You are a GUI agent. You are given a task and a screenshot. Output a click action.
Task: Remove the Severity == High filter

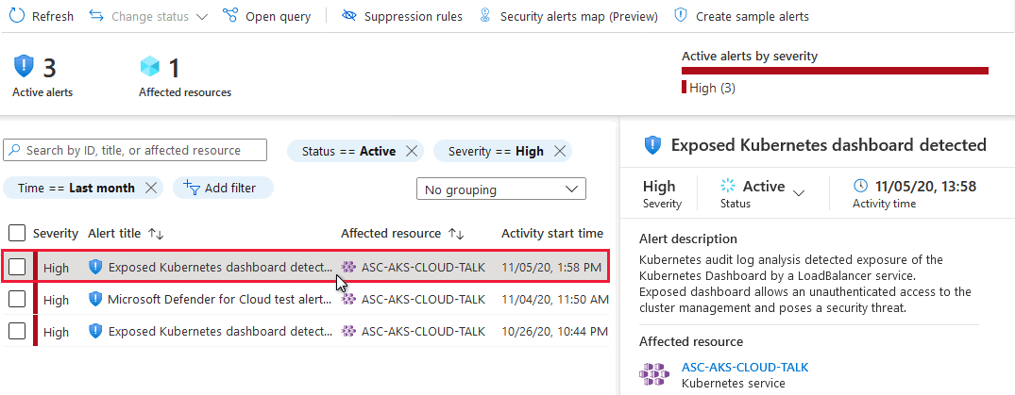coord(560,151)
